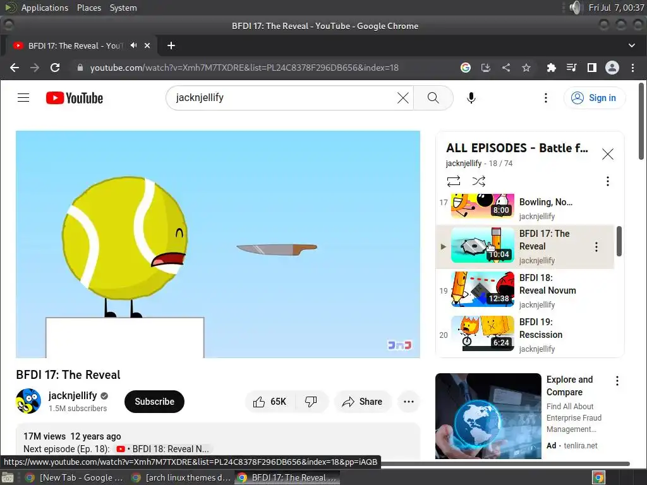Screen dimensions: 647x485
Task: Play BFDI 19: Rescission thumbnail
Action: [x=482, y=333]
